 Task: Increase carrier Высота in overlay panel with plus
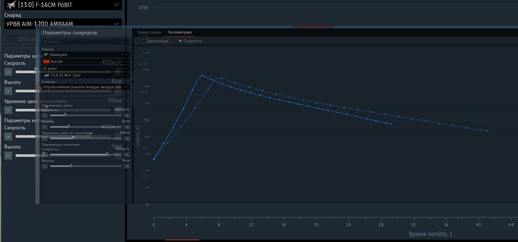tap(126, 167)
